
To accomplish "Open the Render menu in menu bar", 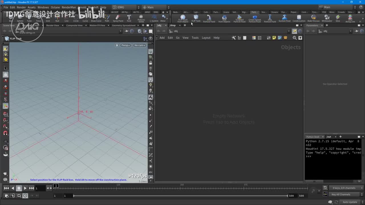I will [x=21, y=7].
